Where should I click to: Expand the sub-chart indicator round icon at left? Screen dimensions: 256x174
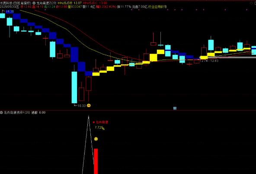pyautogui.click(x=1, y=112)
